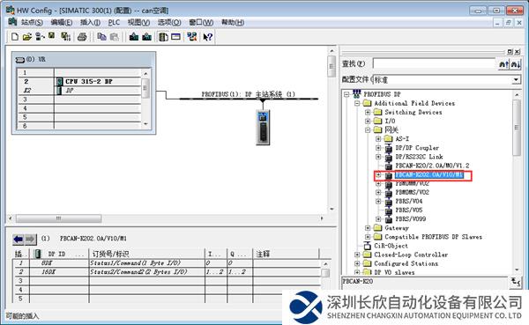Image resolution: width=529 pixels, height=325 pixels.
Task: Click the Download to module icon
Action: [x=134, y=37]
